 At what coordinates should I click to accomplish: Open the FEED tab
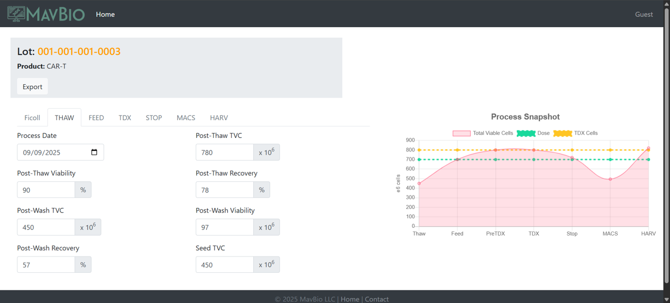[96, 118]
